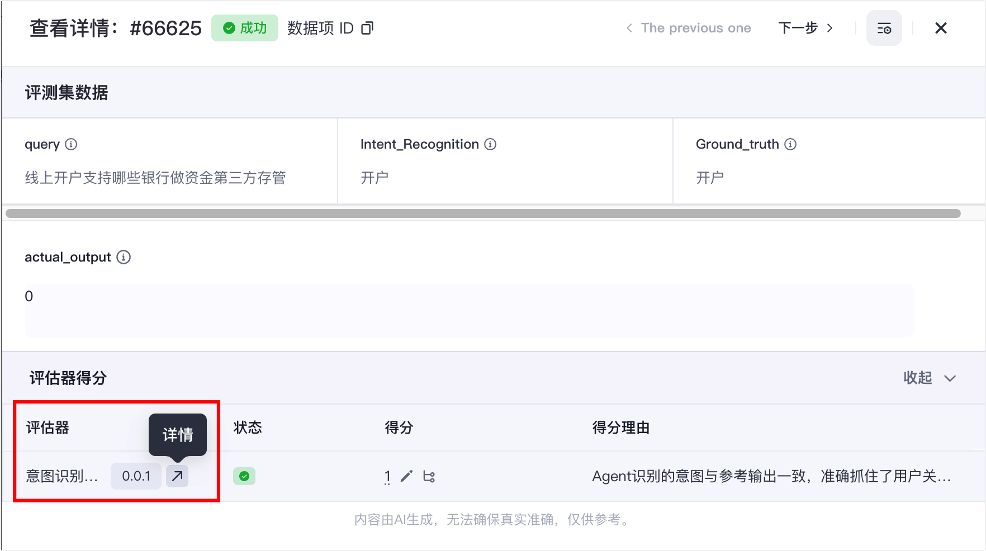The height and width of the screenshot is (551, 986).
Task: Open the evaluator details arrow icon
Action: click(177, 476)
